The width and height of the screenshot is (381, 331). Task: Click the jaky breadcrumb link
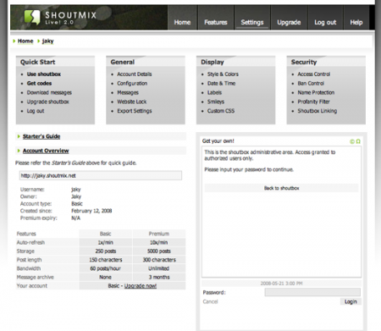pos(47,41)
